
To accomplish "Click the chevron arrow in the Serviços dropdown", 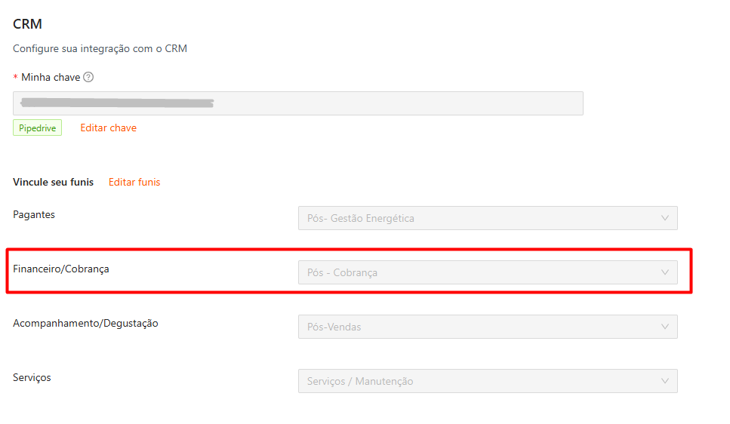I will pos(665,381).
